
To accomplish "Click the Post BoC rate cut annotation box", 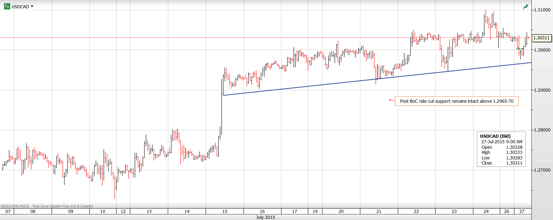I will 457,101.
